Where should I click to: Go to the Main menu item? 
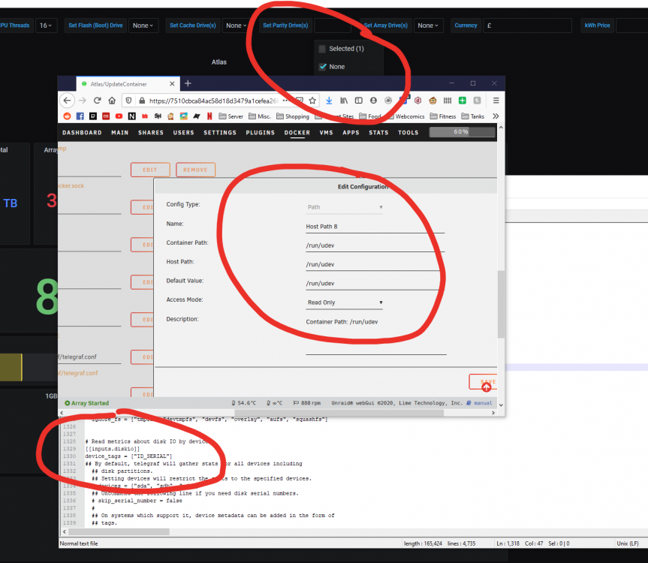120,133
